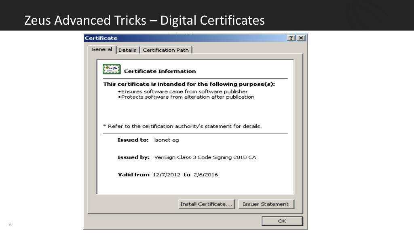The image size is (414, 233).
Task: Click the Certificate title bar text
Action: (101, 38)
